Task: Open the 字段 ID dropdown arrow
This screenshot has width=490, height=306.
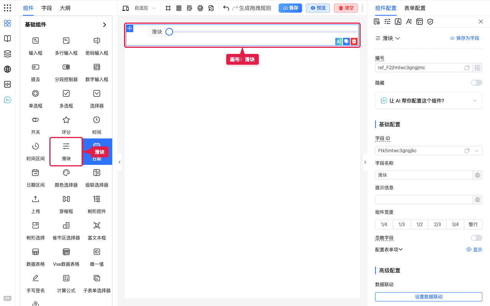Action: (477, 151)
